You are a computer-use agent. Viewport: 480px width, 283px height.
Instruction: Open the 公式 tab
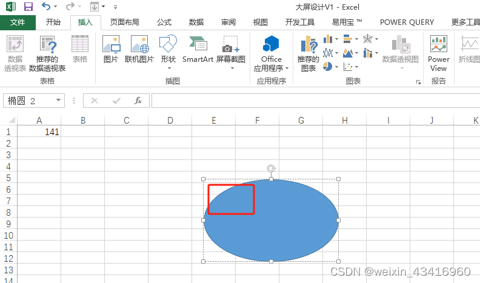tap(164, 22)
